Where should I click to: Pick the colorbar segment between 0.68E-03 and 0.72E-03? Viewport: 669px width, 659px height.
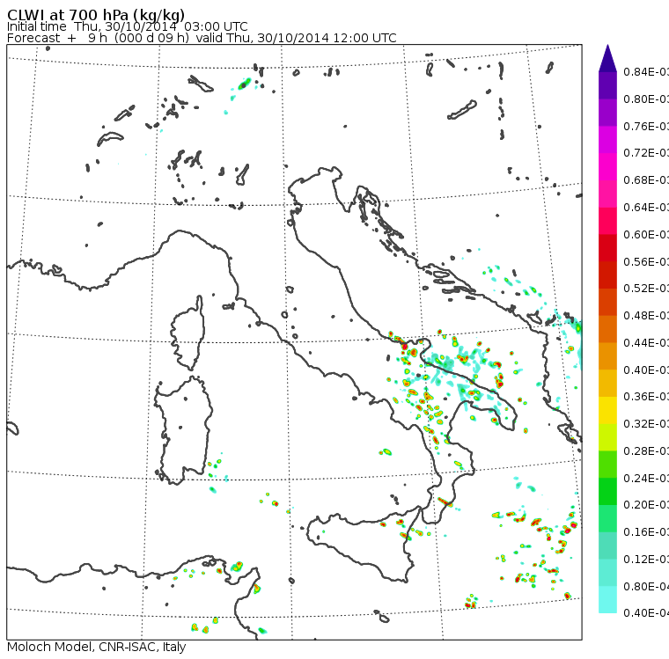tap(607, 166)
